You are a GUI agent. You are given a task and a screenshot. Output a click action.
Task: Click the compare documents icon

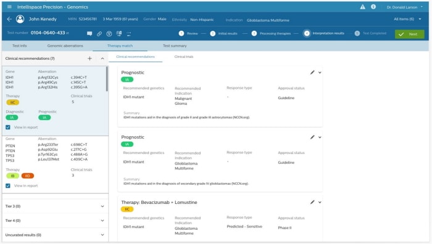119,33
